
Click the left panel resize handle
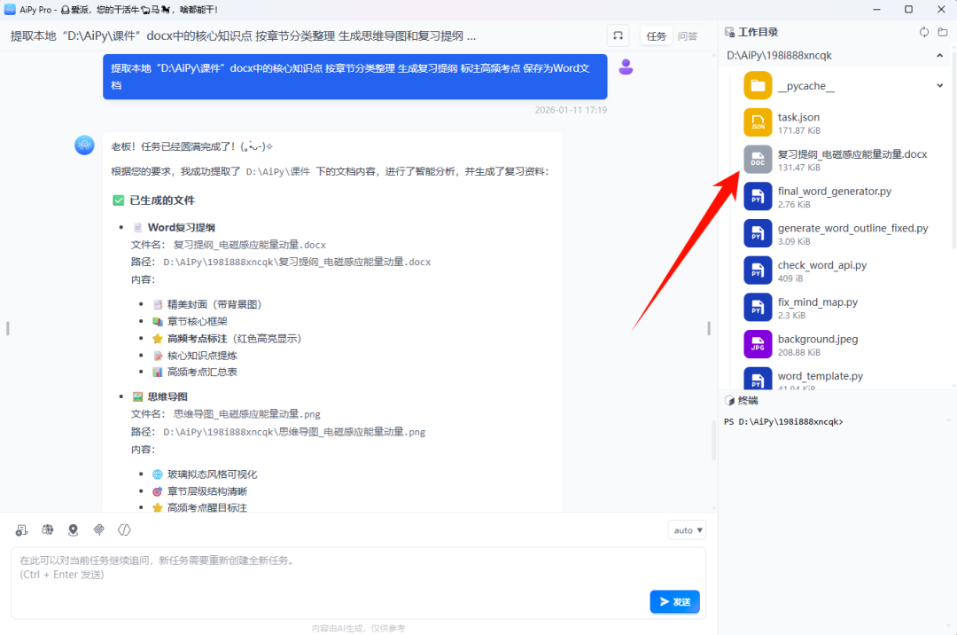[x=7, y=328]
